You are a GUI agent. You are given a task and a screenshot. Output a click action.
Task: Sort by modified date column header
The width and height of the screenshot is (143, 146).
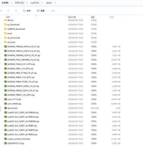[x=72, y=17]
